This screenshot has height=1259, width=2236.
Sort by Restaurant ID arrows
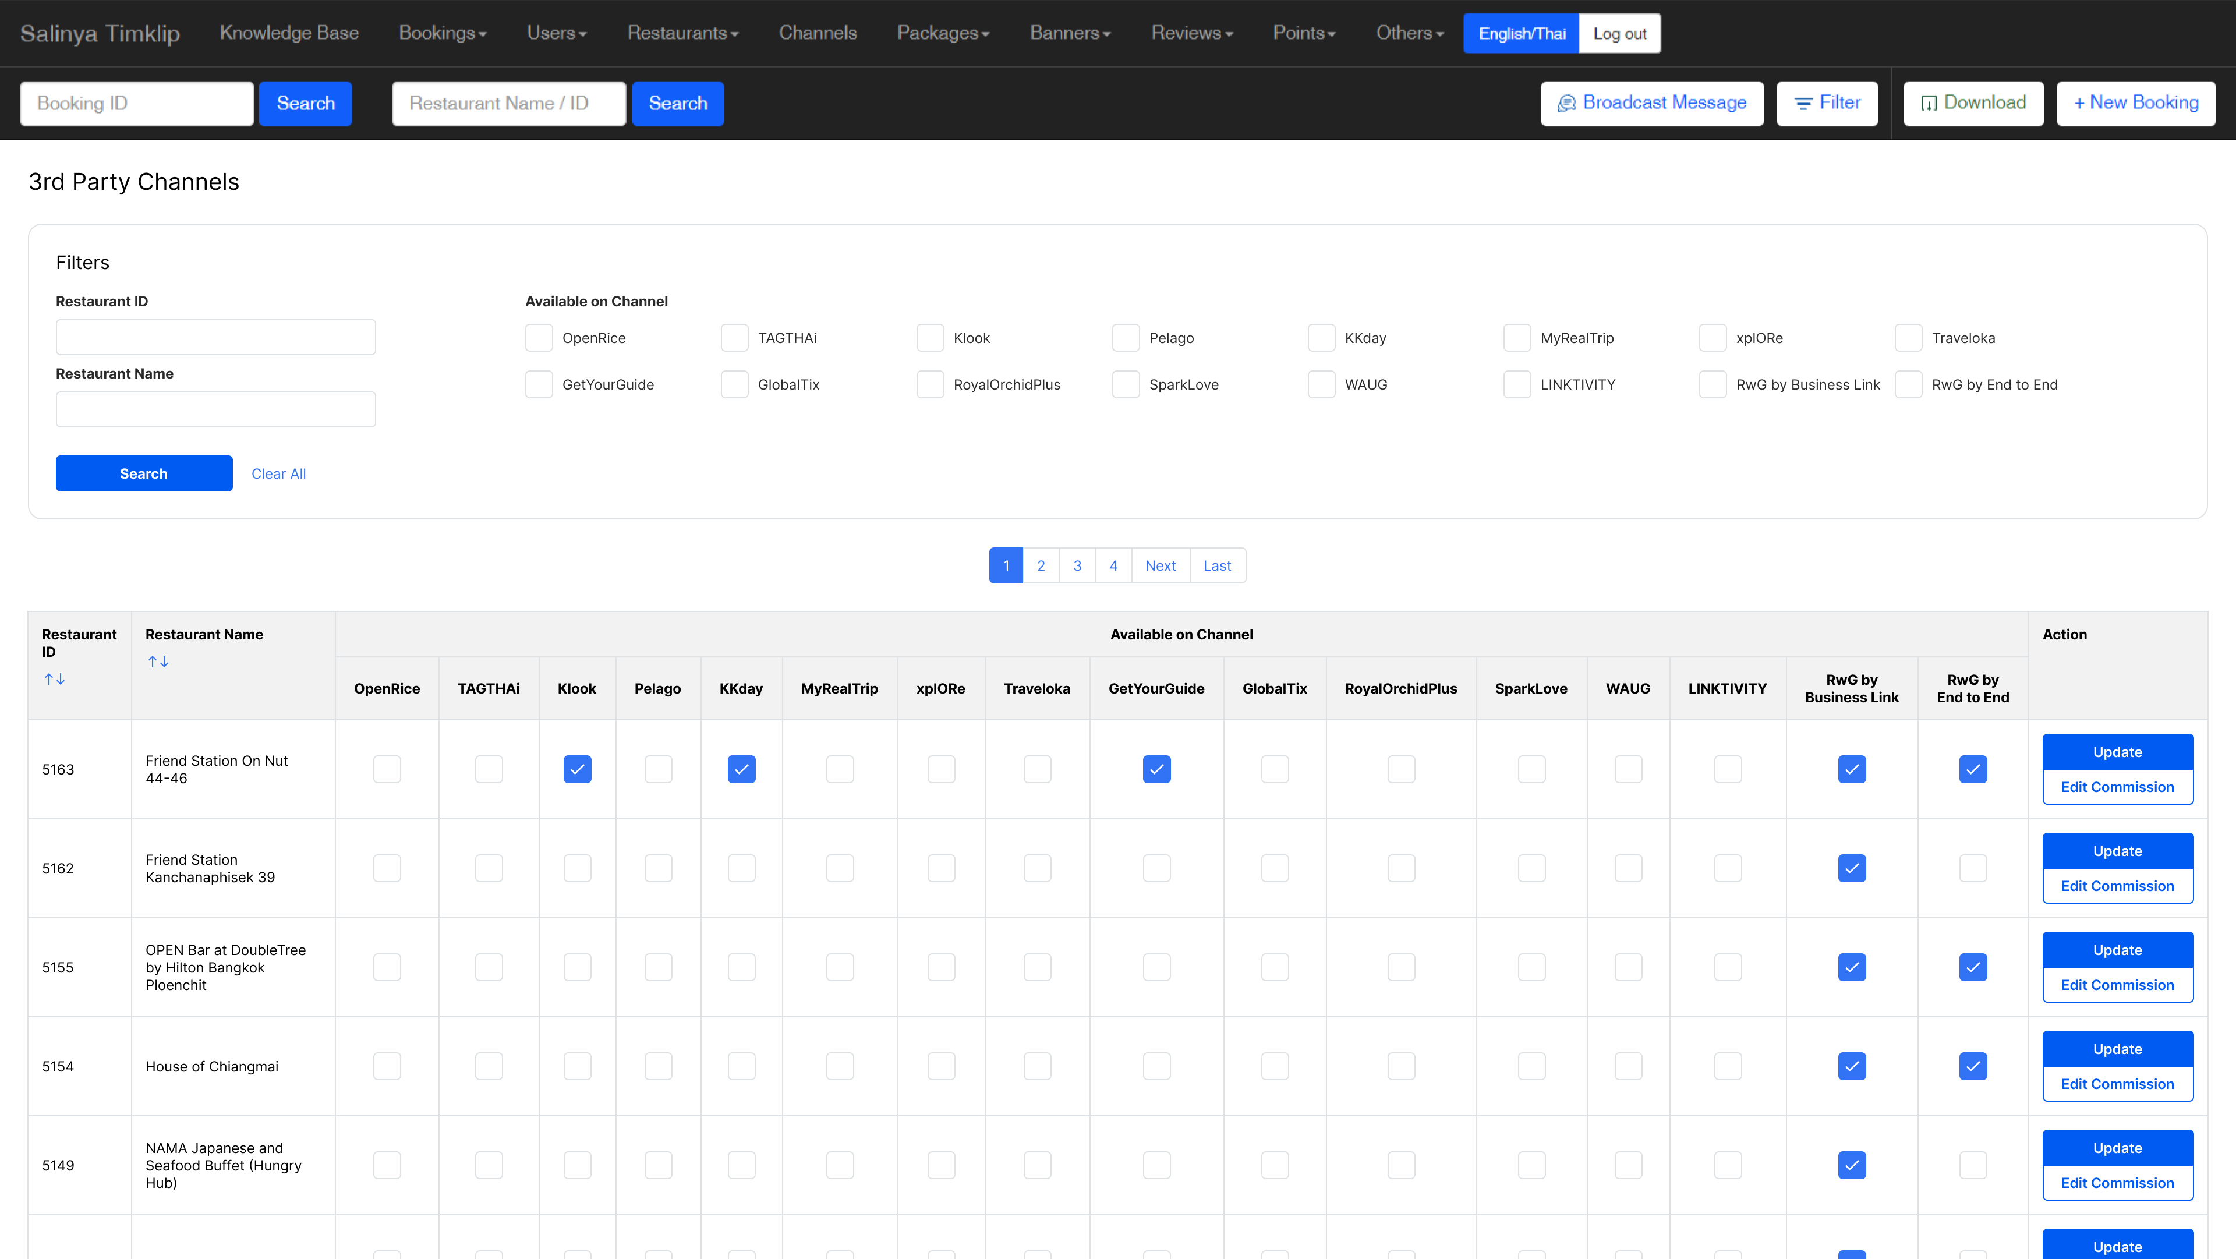click(55, 679)
